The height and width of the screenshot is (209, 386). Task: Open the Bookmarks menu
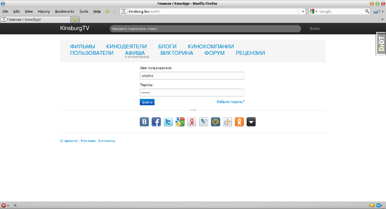[64, 11]
